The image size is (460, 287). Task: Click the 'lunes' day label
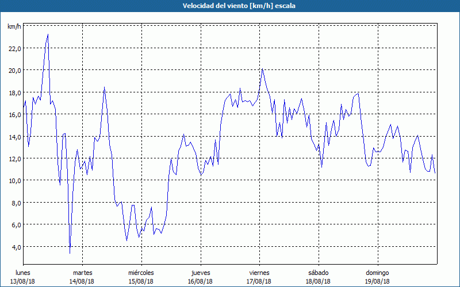point(23,273)
